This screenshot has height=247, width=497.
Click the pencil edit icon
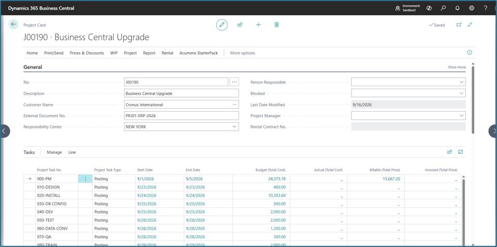click(x=222, y=25)
